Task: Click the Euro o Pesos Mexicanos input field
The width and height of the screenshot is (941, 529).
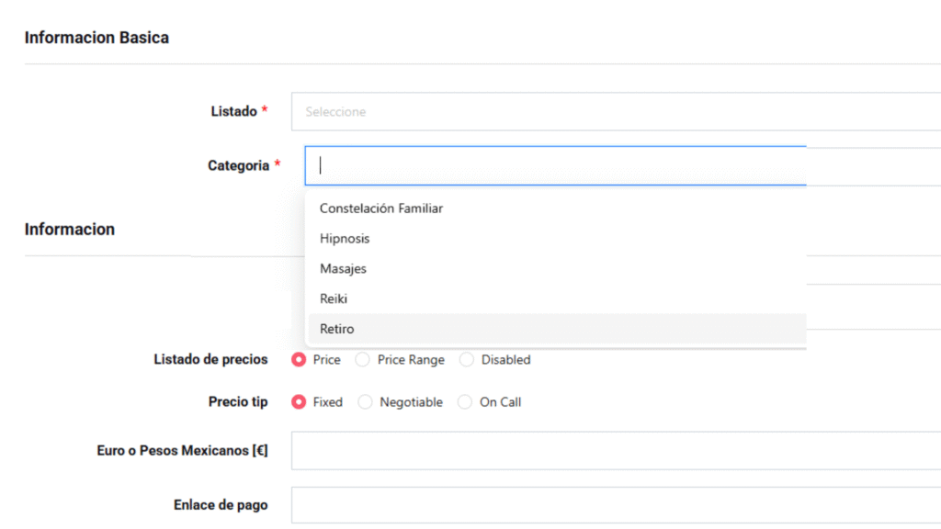Action: pyautogui.click(x=616, y=451)
